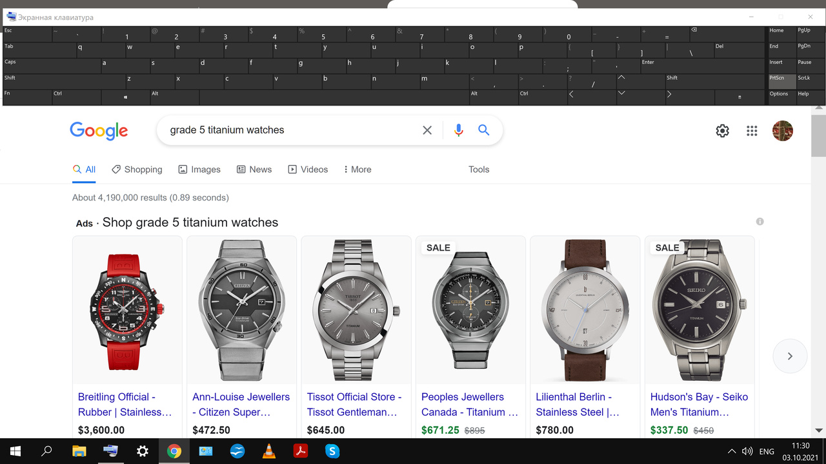This screenshot has width=826, height=464.
Task: Open the Google account profile picture
Action: pyautogui.click(x=782, y=131)
